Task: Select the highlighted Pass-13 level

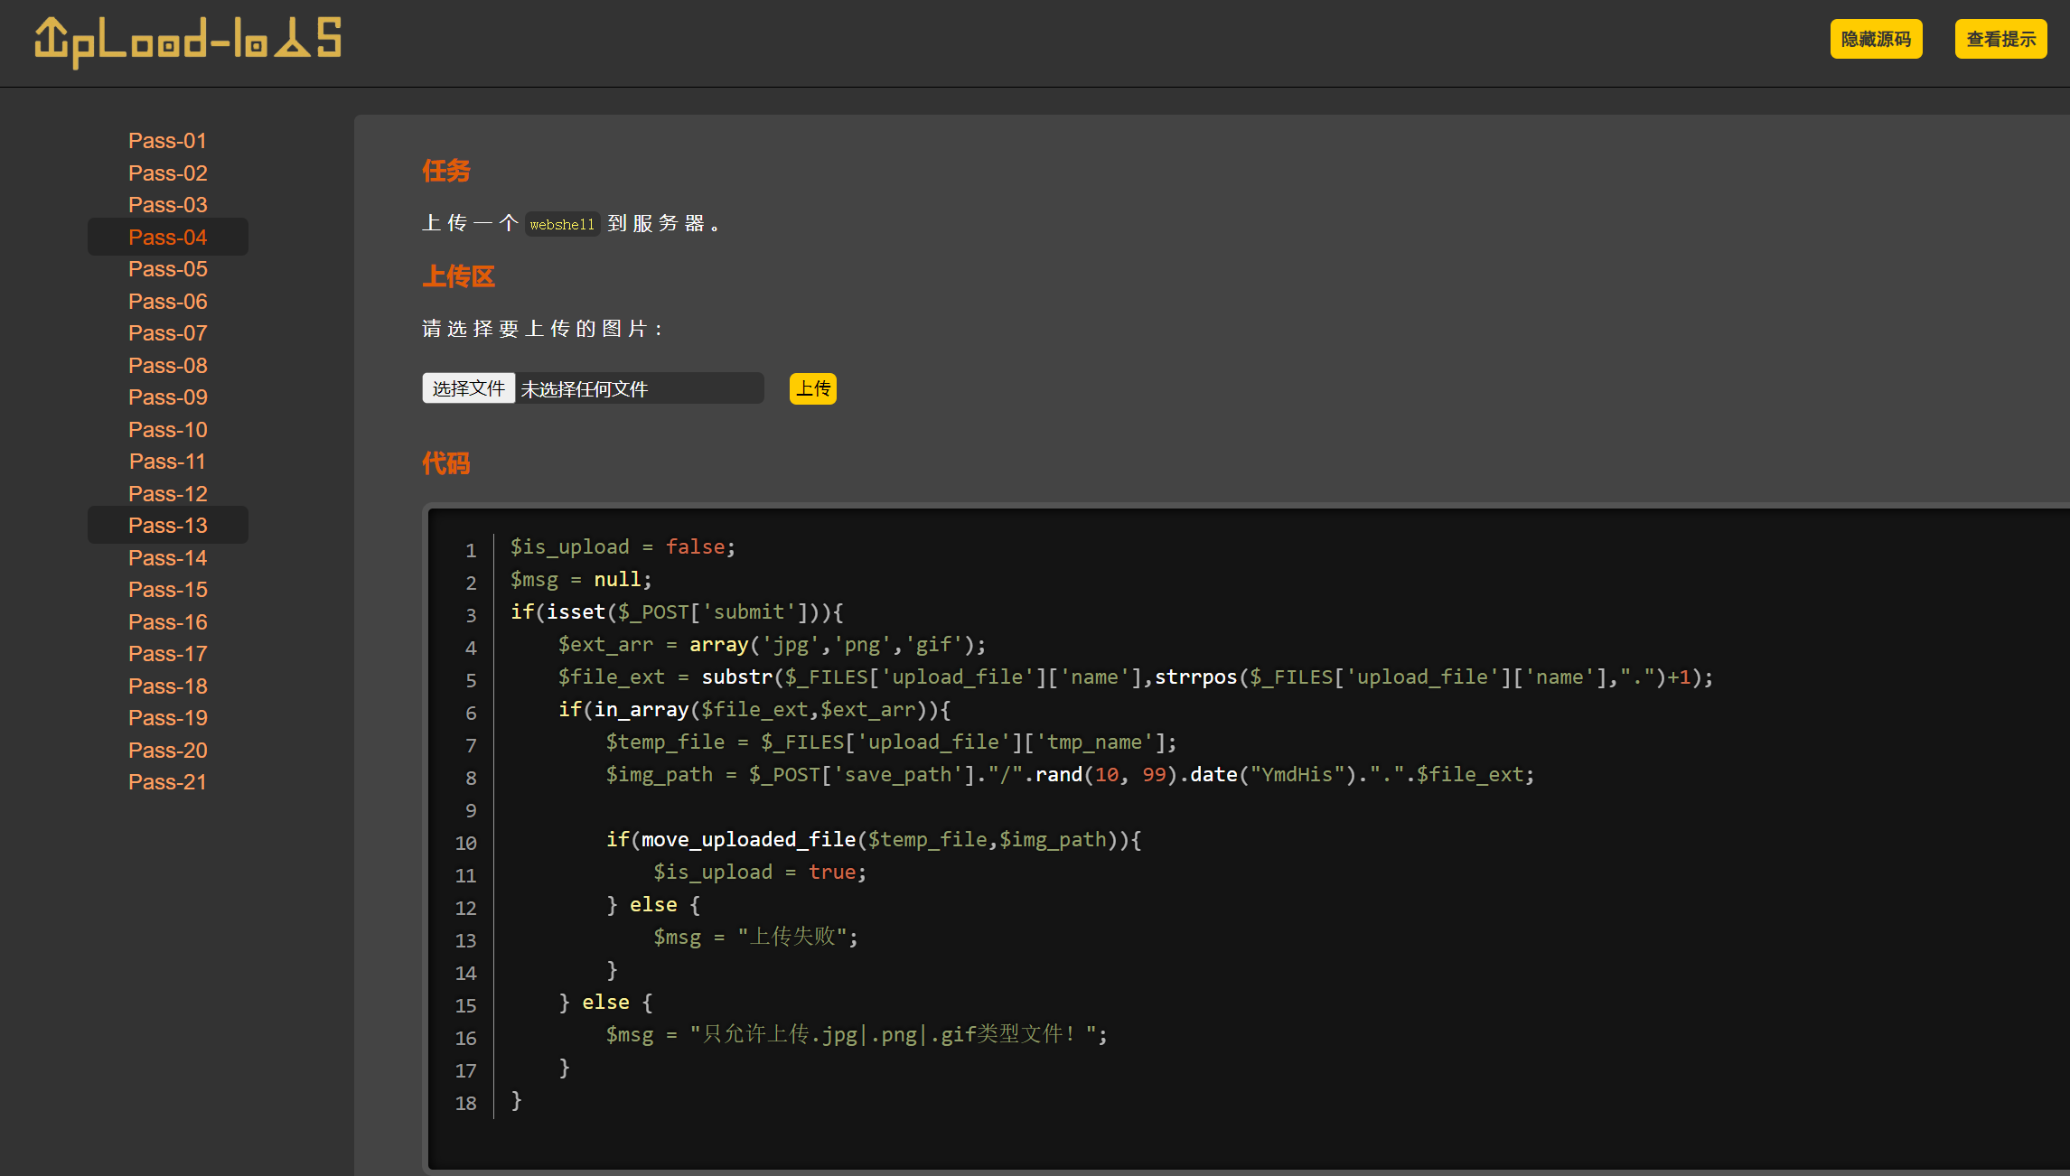Action: pos(167,526)
